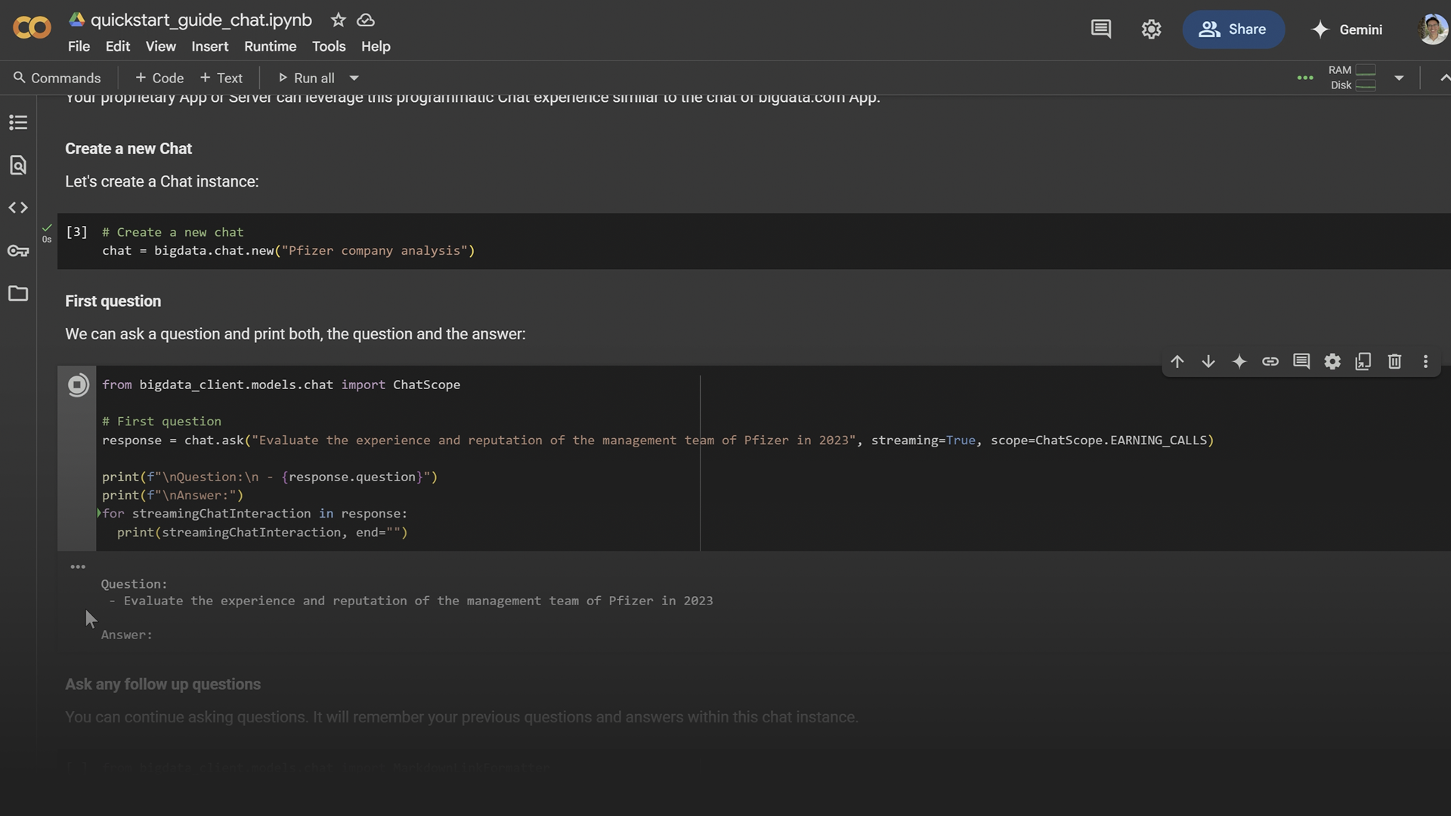Click Run all to execute notebook
Image resolution: width=1451 pixels, height=816 pixels.
306,78
